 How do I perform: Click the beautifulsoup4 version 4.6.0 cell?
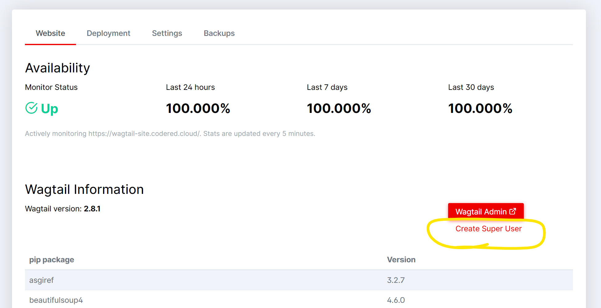pos(396,300)
